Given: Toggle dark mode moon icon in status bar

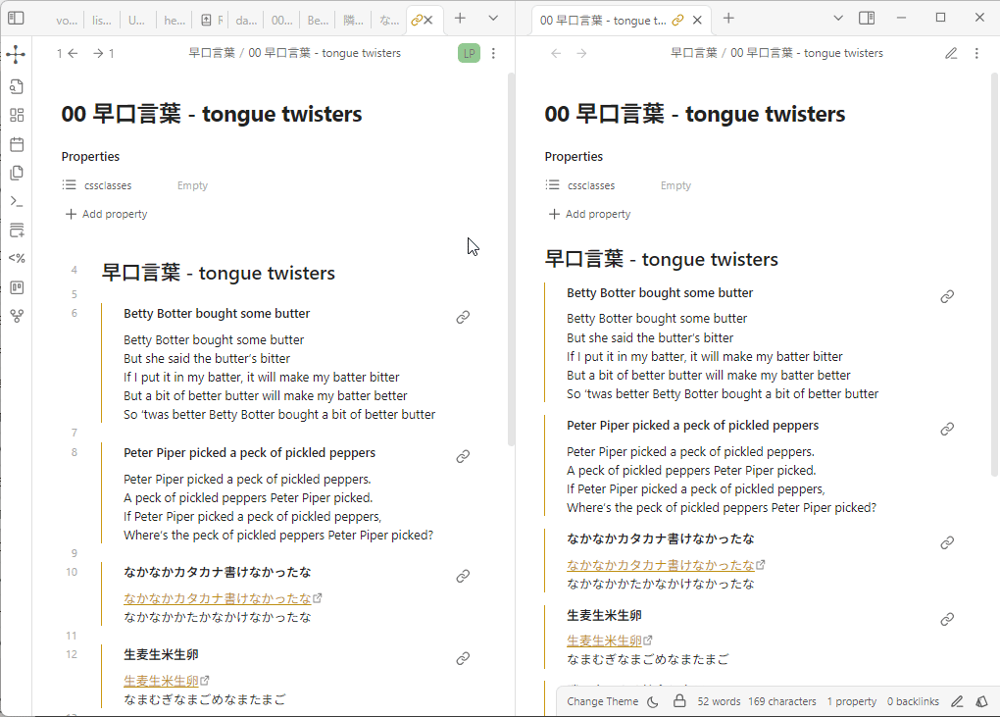Looking at the screenshot, I should click(x=653, y=701).
